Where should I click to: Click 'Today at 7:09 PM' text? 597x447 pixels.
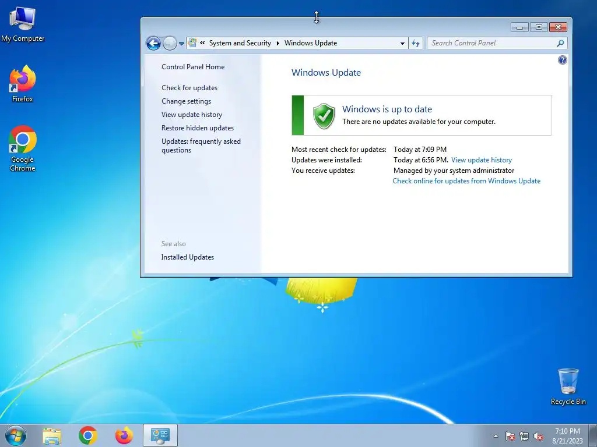(420, 150)
